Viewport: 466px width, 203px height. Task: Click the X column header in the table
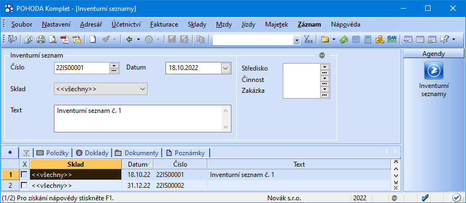click(24, 164)
